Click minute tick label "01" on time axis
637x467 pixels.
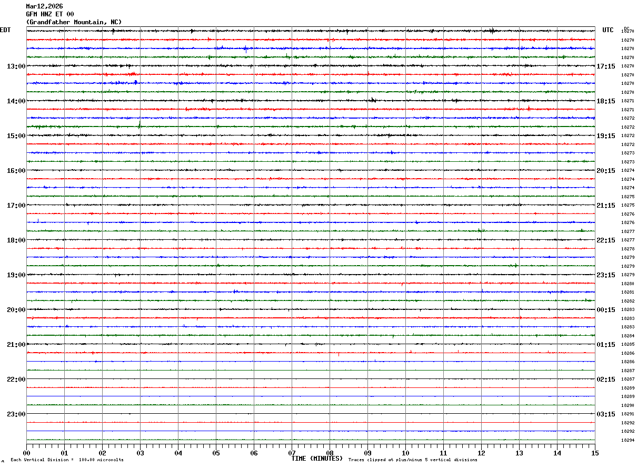[64, 453]
